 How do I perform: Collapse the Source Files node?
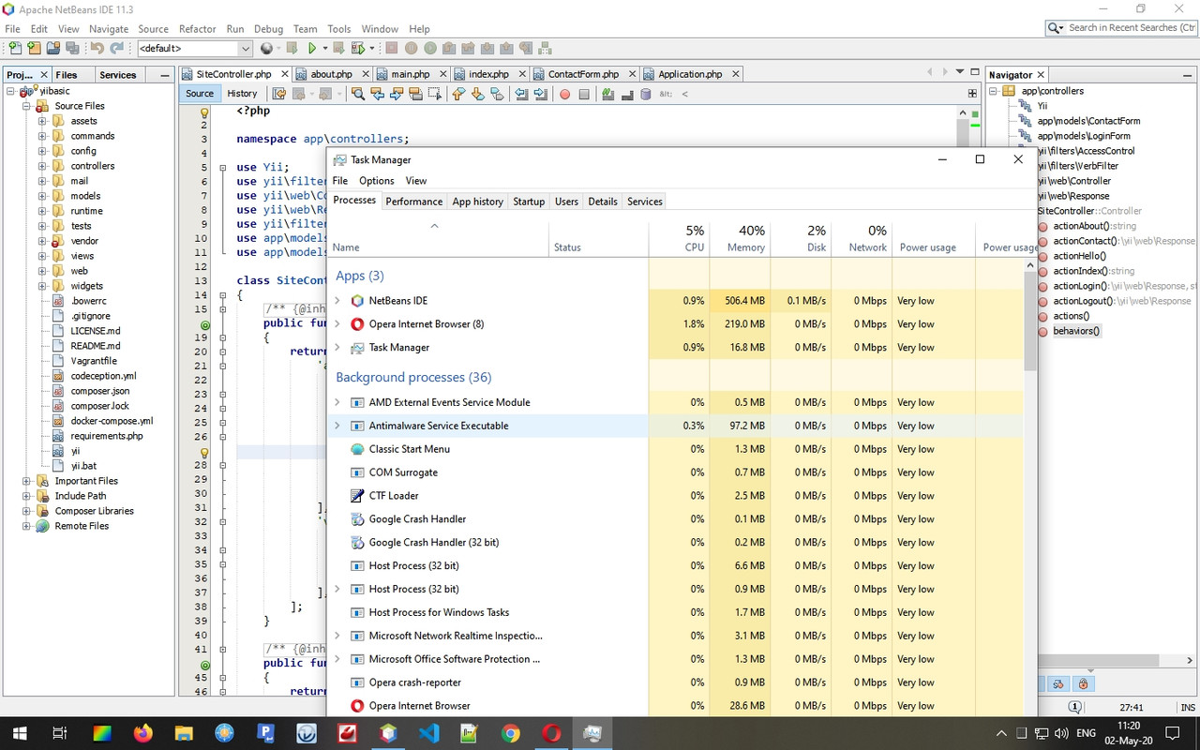pos(26,106)
